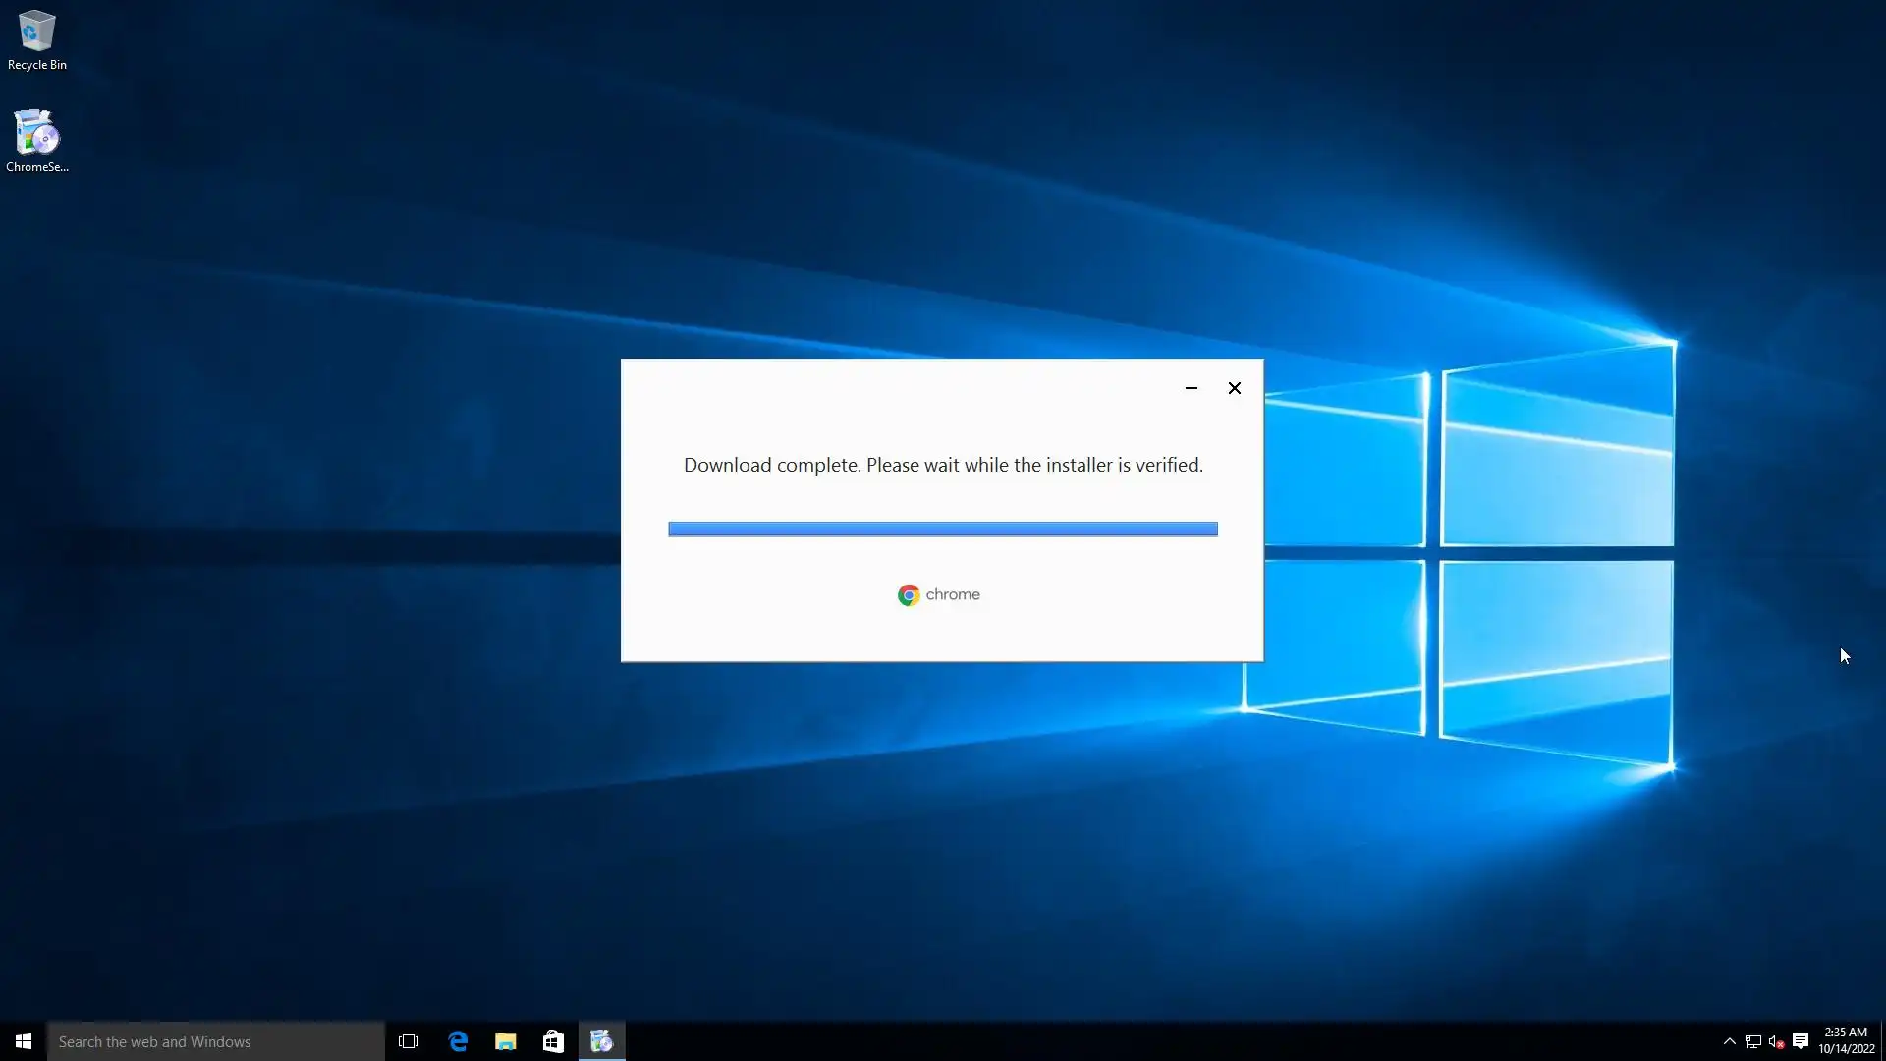
Task: Open the Windows Start menu
Action: click(24, 1041)
